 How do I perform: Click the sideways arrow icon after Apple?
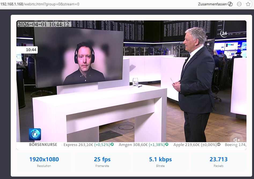point(219,145)
